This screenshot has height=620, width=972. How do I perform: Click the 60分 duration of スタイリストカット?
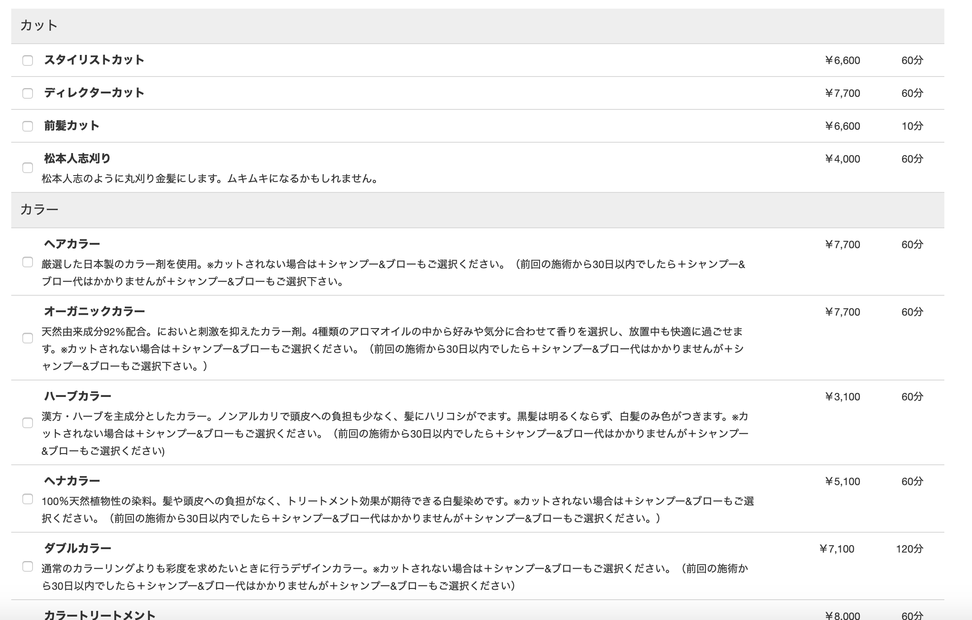[912, 60]
